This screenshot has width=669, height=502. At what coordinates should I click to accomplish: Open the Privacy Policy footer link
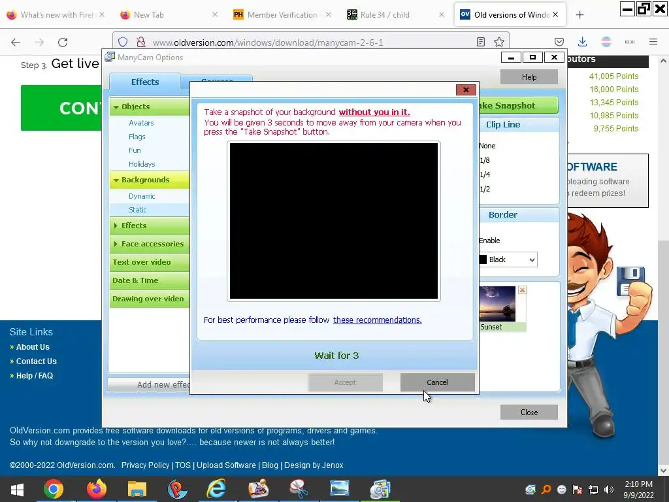coord(145,465)
